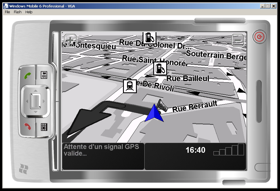
Task: Tap the 16:40 clock display
Action: coord(195,150)
